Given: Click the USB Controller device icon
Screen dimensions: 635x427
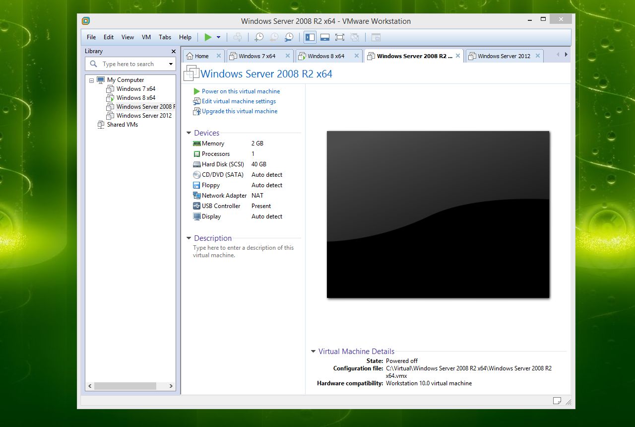Looking at the screenshot, I should tap(197, 206).
